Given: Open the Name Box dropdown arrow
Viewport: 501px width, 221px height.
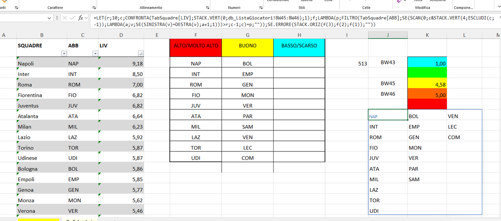Looking at the screenshot, I should [x=49, y=18].
